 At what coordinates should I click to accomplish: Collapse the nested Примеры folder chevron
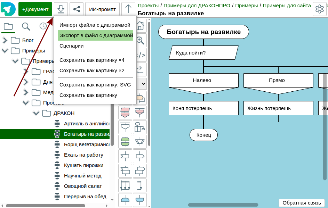[x=15, y=61]
